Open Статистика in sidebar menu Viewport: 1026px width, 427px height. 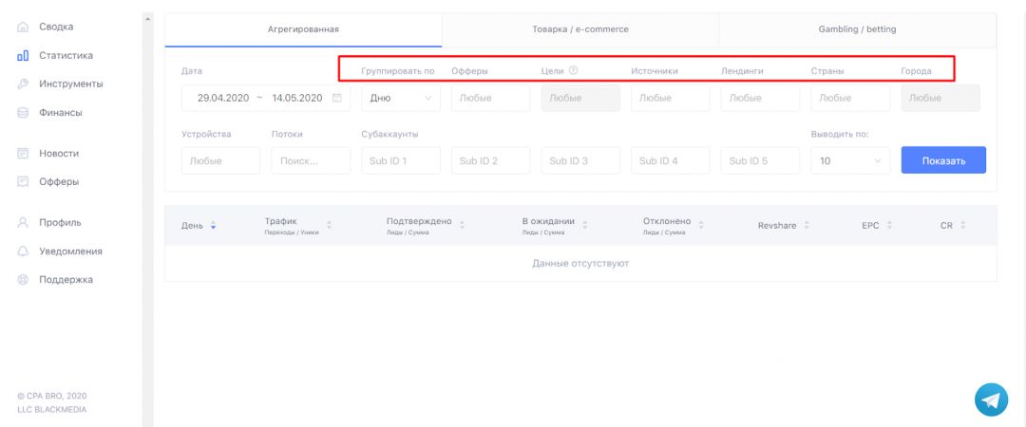click(66, 56)
